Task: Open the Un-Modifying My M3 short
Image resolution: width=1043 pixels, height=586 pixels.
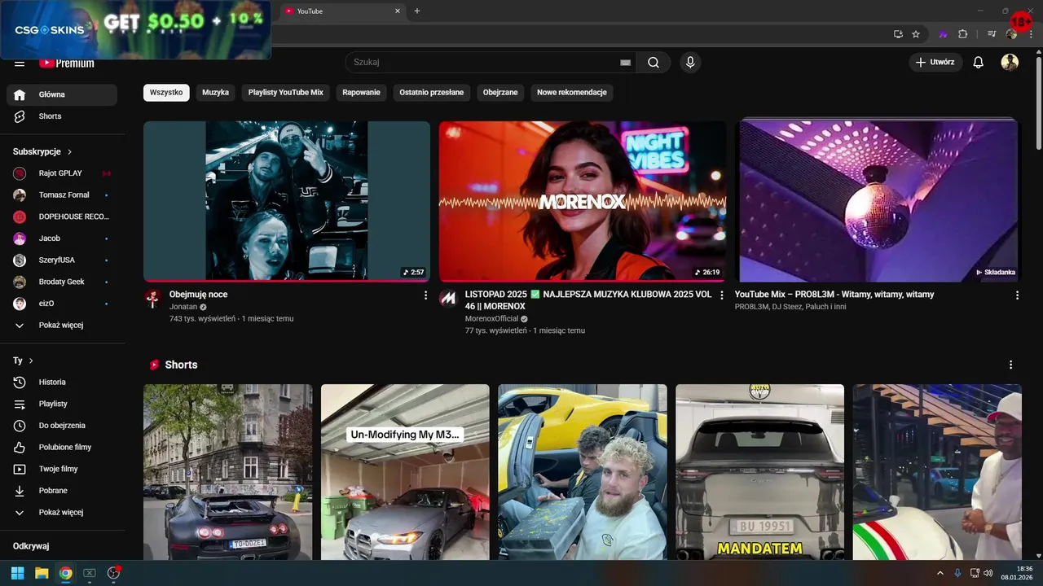Action: tap(405, 472)
